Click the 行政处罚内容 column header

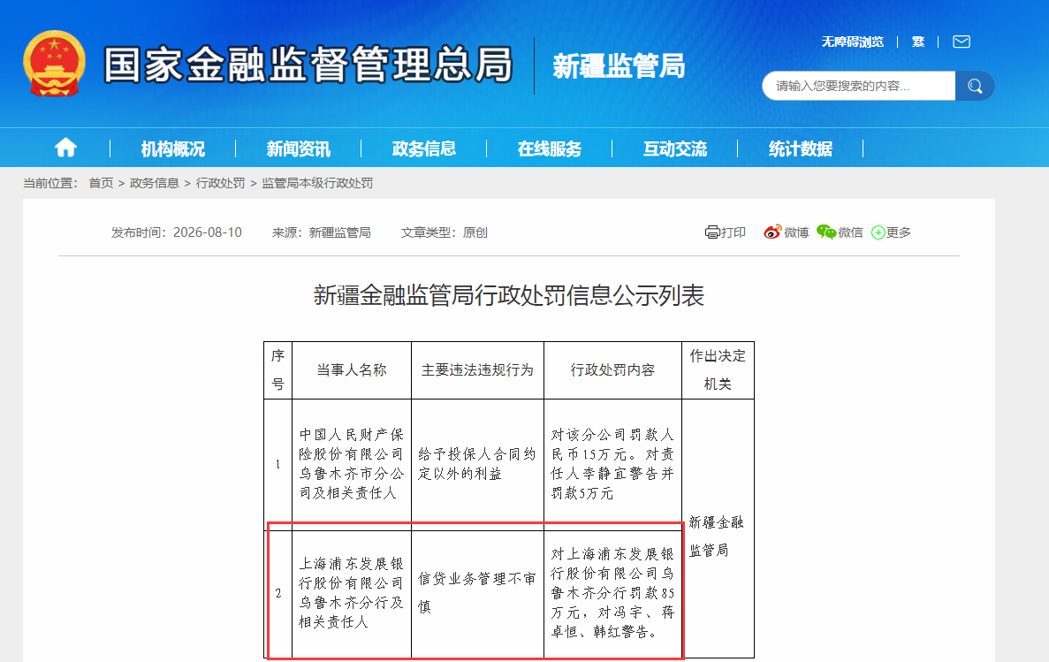612,370
